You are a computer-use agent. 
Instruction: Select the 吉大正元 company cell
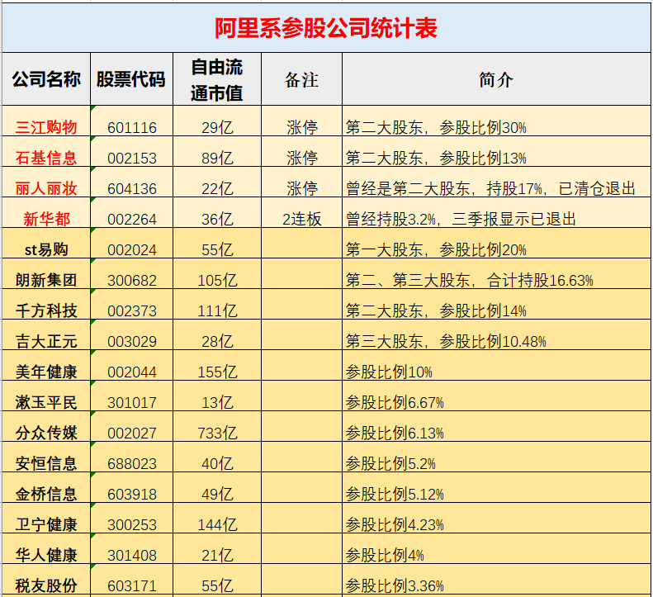46,334
